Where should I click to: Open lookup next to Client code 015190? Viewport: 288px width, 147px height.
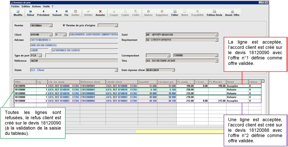tap(51, 34)
